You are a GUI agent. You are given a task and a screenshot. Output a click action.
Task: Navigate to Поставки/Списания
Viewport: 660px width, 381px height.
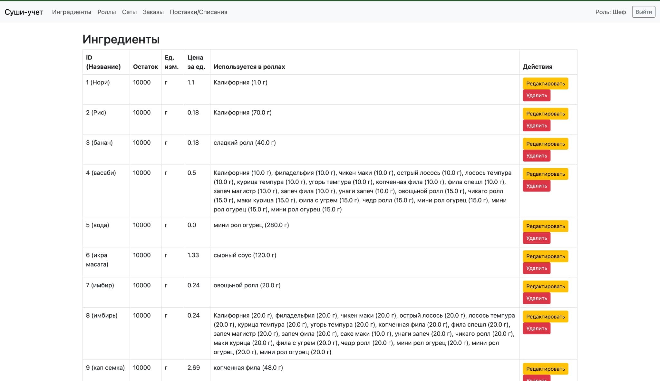pyautogui.click(x=199, y=12)
